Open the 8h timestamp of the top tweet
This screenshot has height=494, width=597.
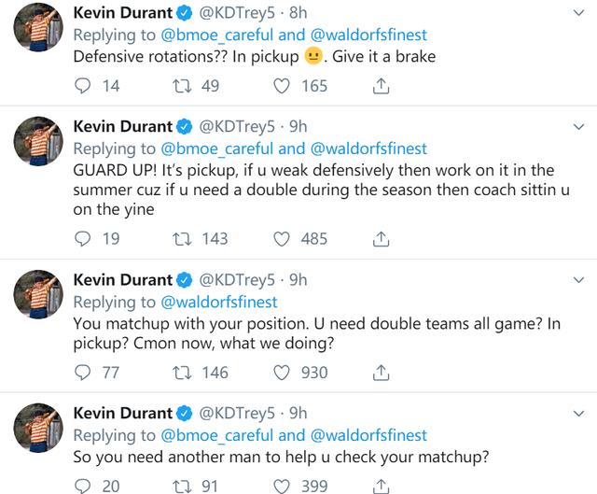[x=298, y=13]
